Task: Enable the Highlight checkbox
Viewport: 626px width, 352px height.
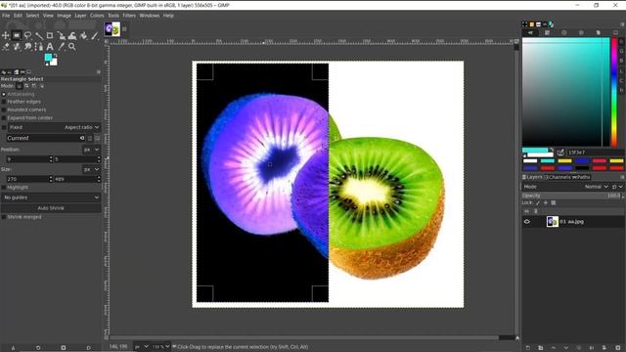Action: click(x=4, y=187)
